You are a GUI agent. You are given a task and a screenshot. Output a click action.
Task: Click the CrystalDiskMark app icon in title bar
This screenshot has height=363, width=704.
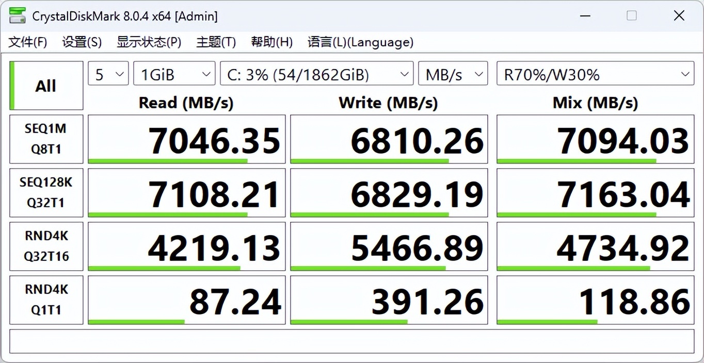click(x=17, y=16)
